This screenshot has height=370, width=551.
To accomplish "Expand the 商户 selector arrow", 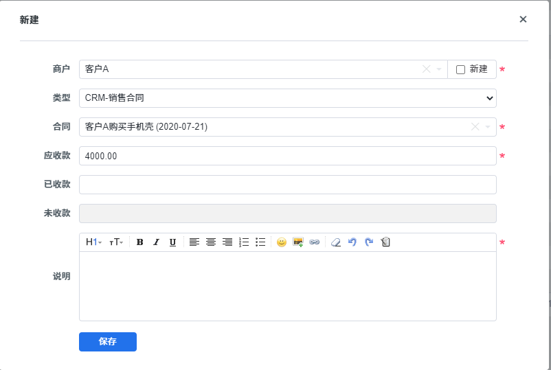I will (439, 69).
